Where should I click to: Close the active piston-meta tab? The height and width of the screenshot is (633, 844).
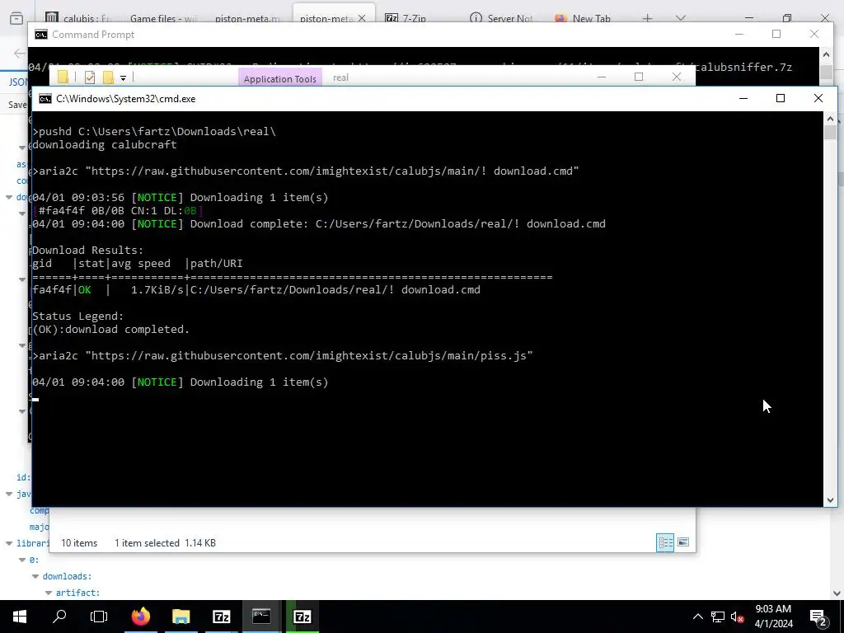click(362, 18)
